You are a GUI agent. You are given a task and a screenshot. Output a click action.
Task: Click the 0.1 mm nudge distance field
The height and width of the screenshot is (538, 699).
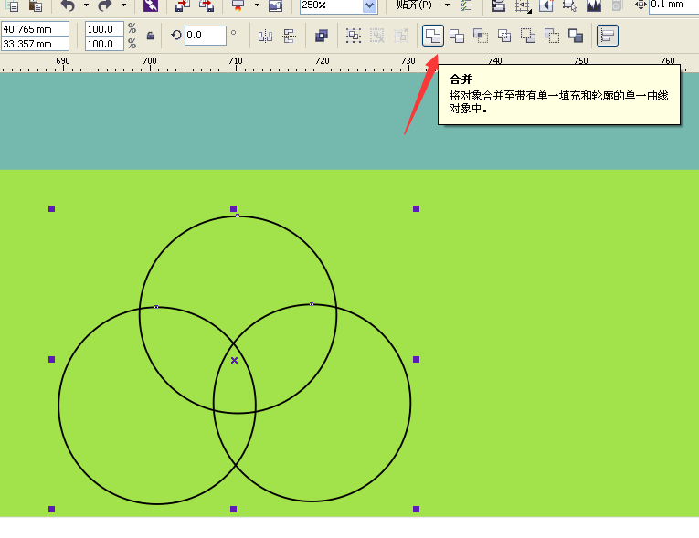pyautogui.click(x=674, y=5)
